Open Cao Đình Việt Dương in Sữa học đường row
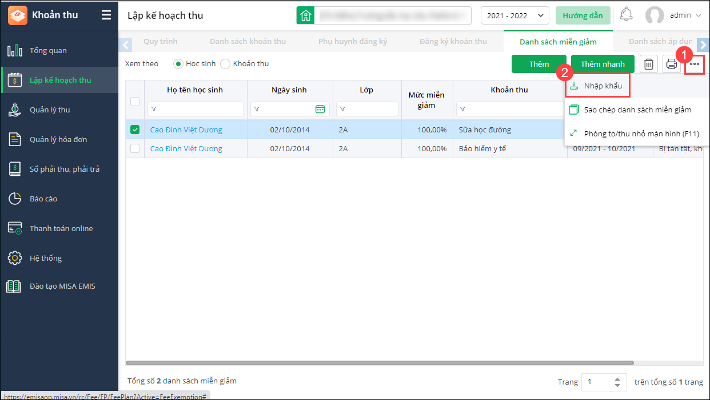The image size is (710, 400). click(x=186, y=130)
